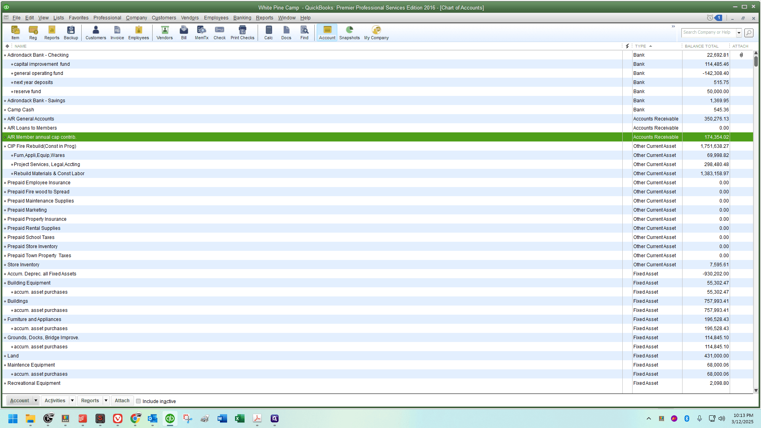Open Excel from the Windows taskbar
The height and width of the screenshot is (428, 761).
(240, 418)
